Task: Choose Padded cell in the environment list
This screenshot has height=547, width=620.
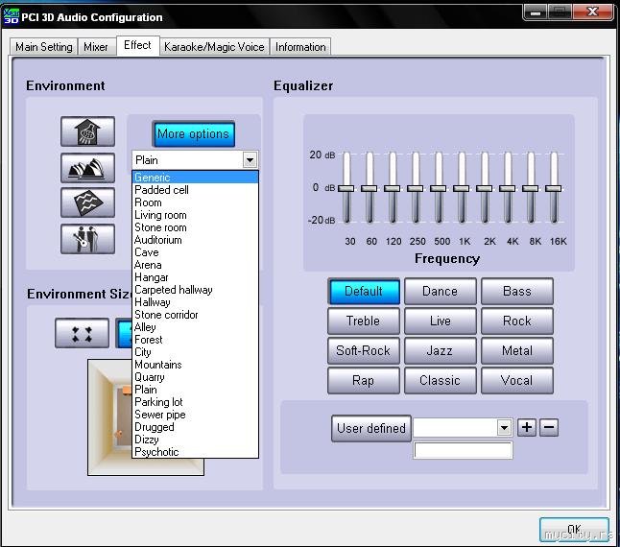Action: [x=196, y=190]
